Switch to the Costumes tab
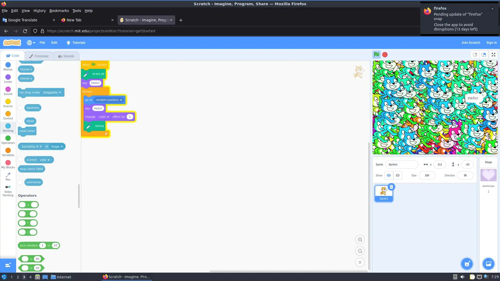The height and width of the screenshot is (281, 500). click(39, 56)
